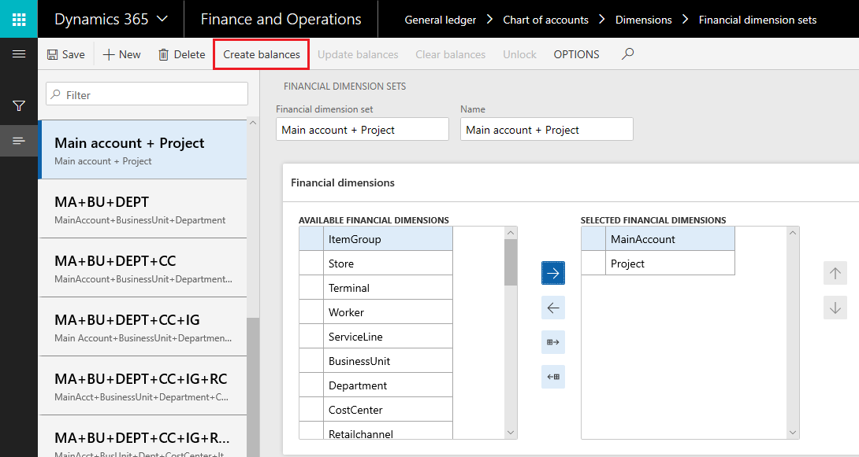Image resolution: width=859 pixels, height=457 pixels.
Task: Move all dimensions right with the move-all icon
Action: 552,342
